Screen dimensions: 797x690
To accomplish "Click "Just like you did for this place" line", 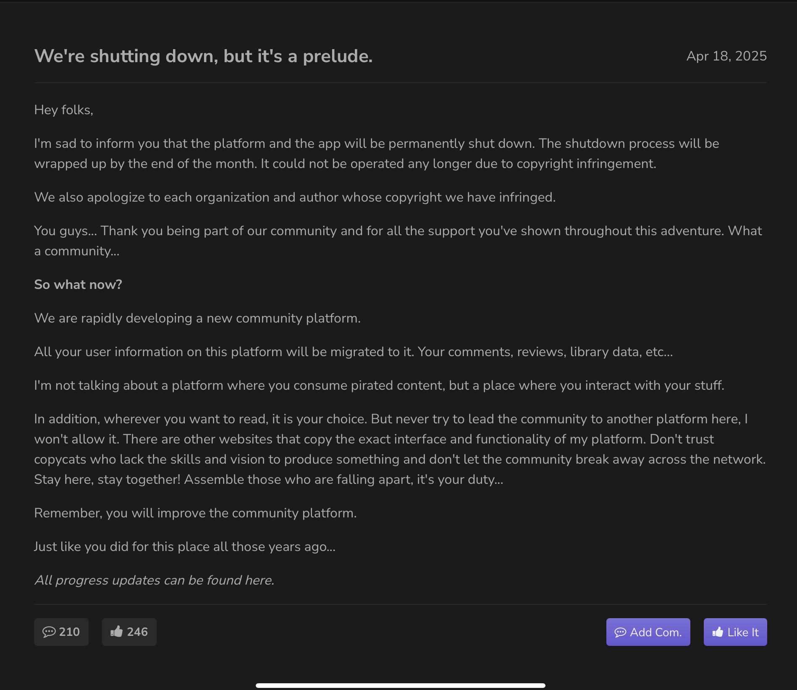I will click(184, 546).
